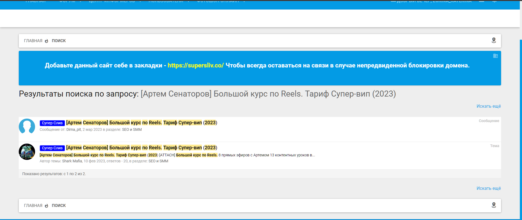Click the pin icon in the breadcrumb bar above the banner
Image resolution: width=522 pixels, height=220 pixels.
(494, 40)
